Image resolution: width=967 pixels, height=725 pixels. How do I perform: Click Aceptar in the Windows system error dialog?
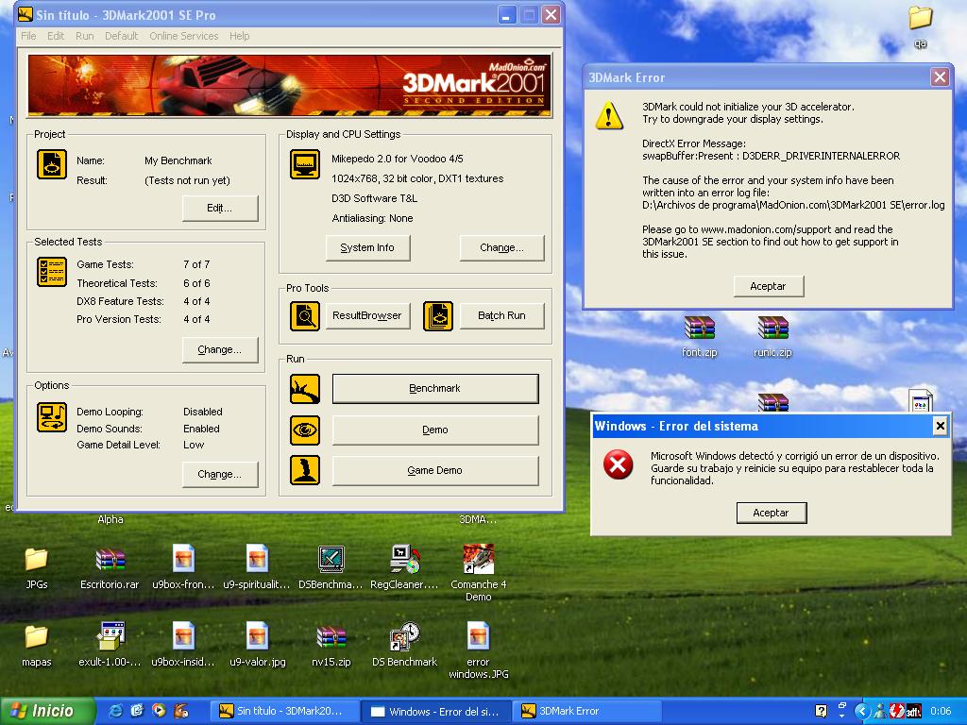[x=772, y=513]
